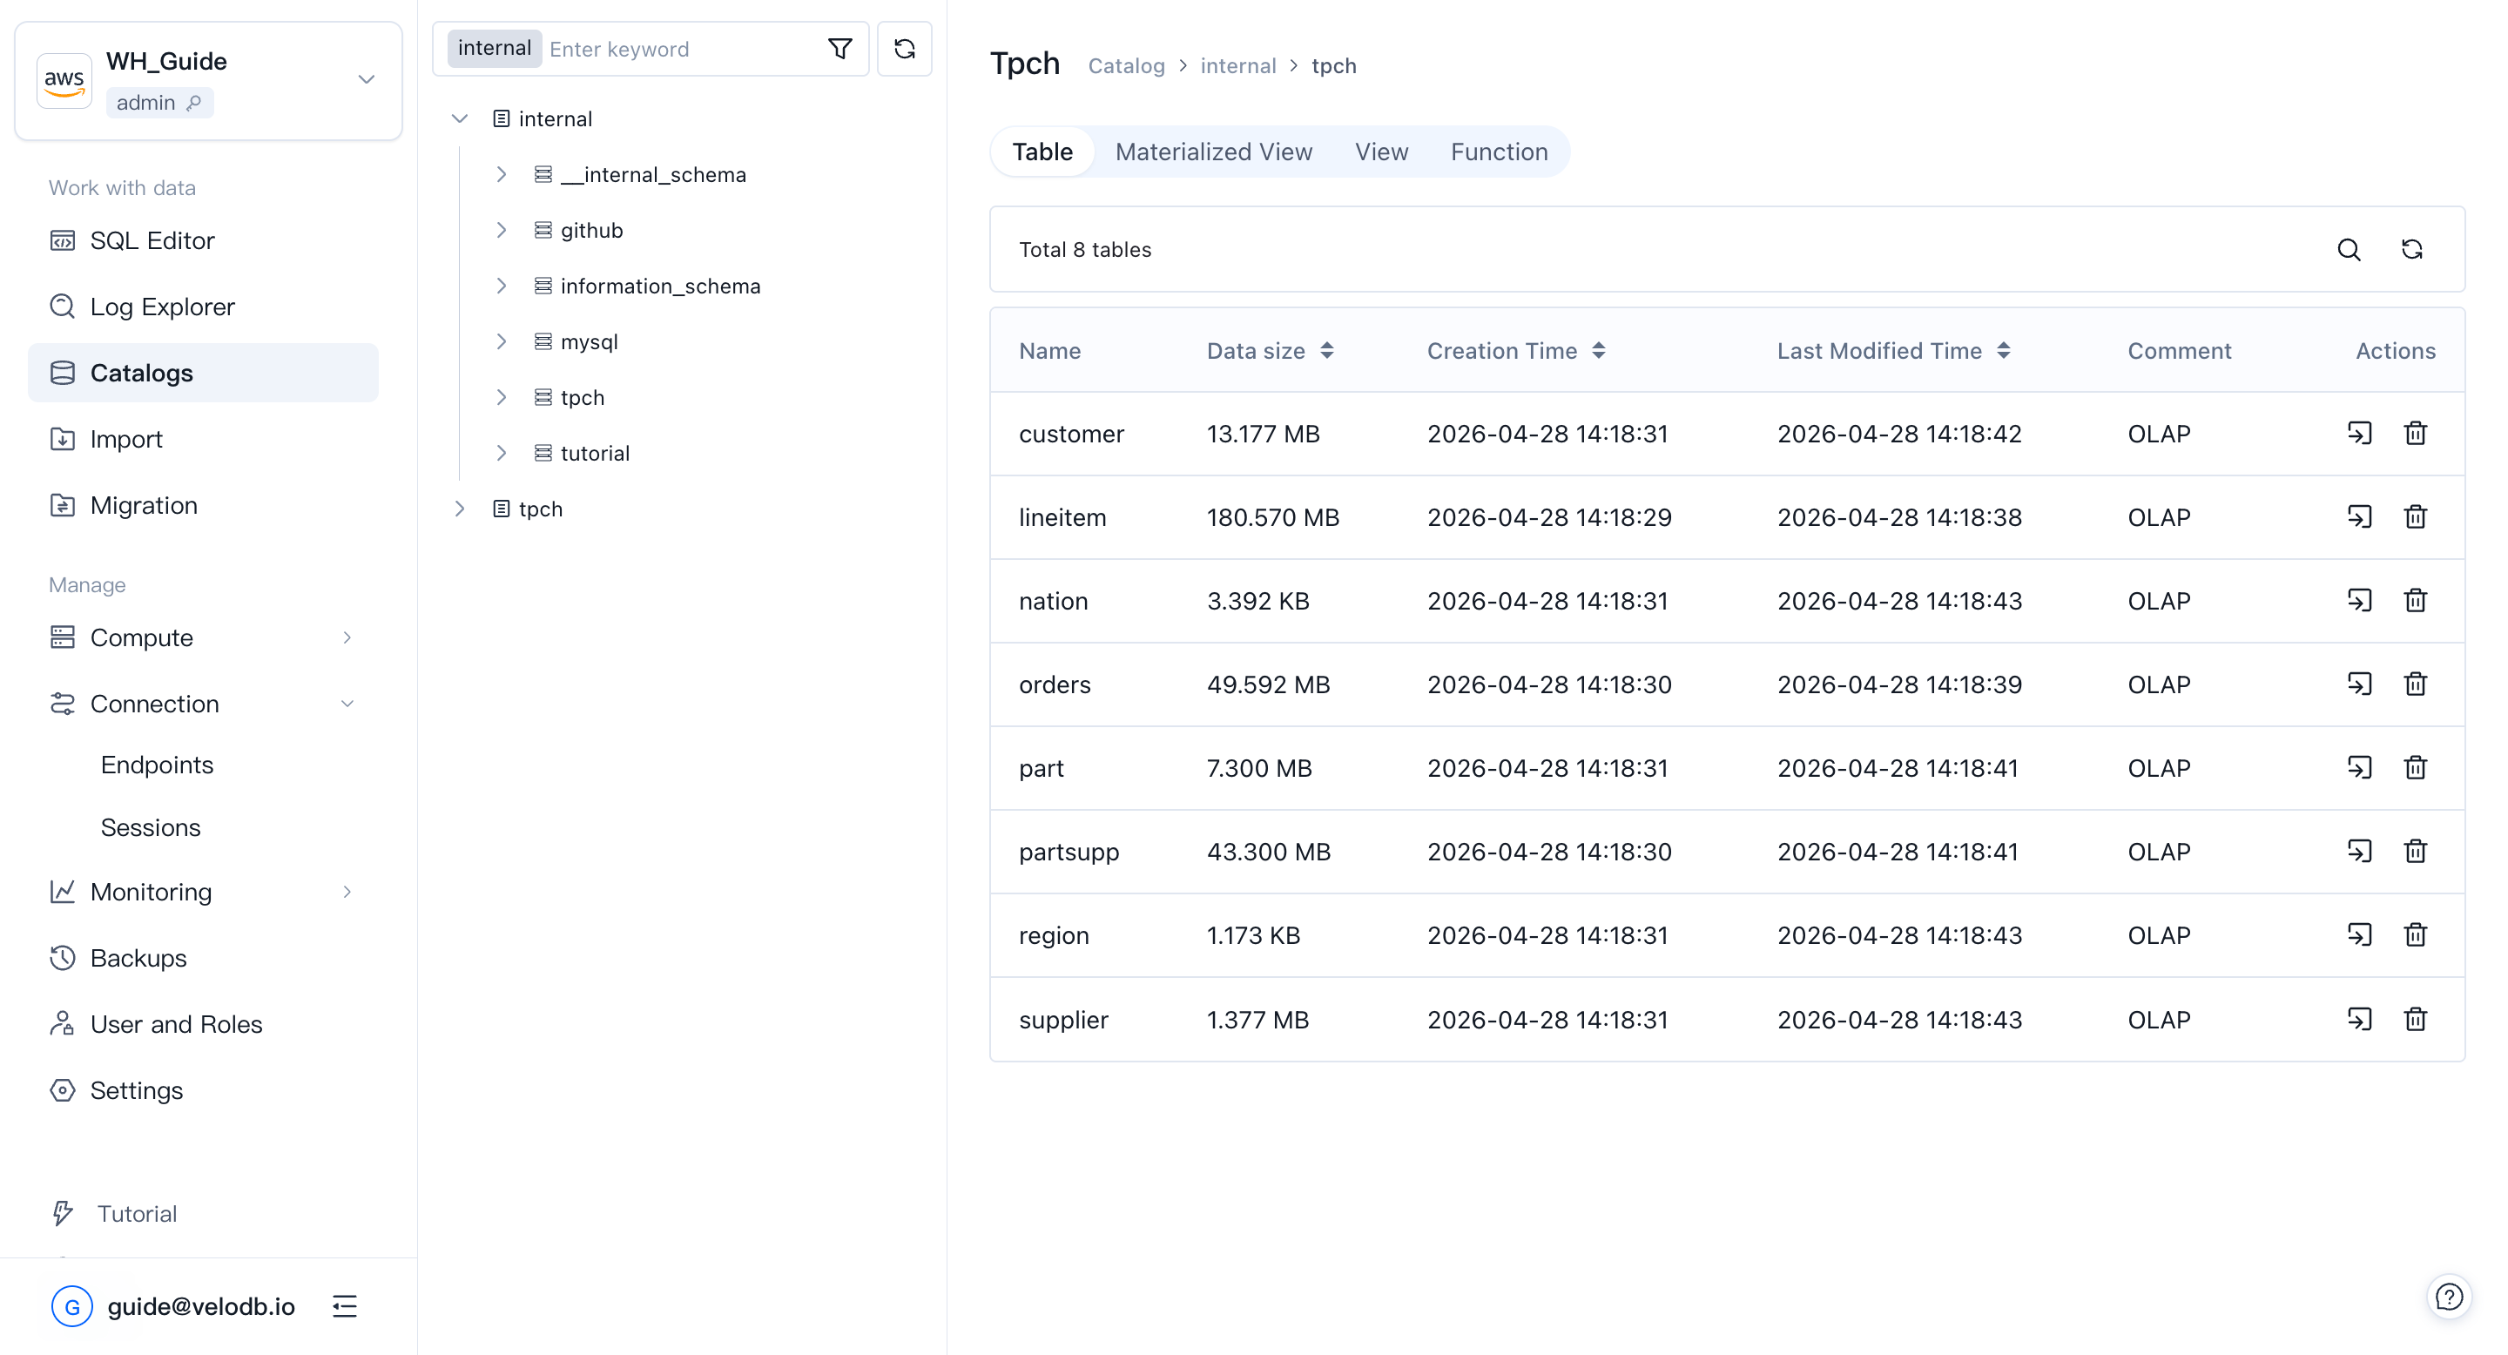Switch to the Materialized View tab
The height and width of the screenshot is (1355, 2508).
tap(1213, 151)
